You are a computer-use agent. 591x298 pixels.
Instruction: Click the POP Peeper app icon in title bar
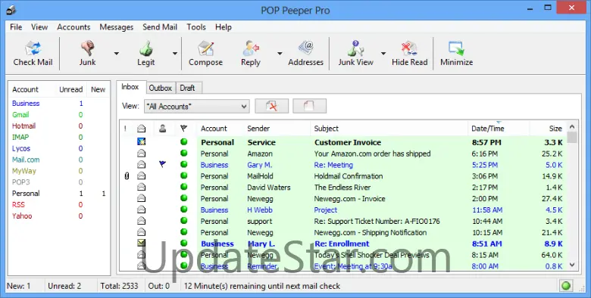tap(11, 10)
